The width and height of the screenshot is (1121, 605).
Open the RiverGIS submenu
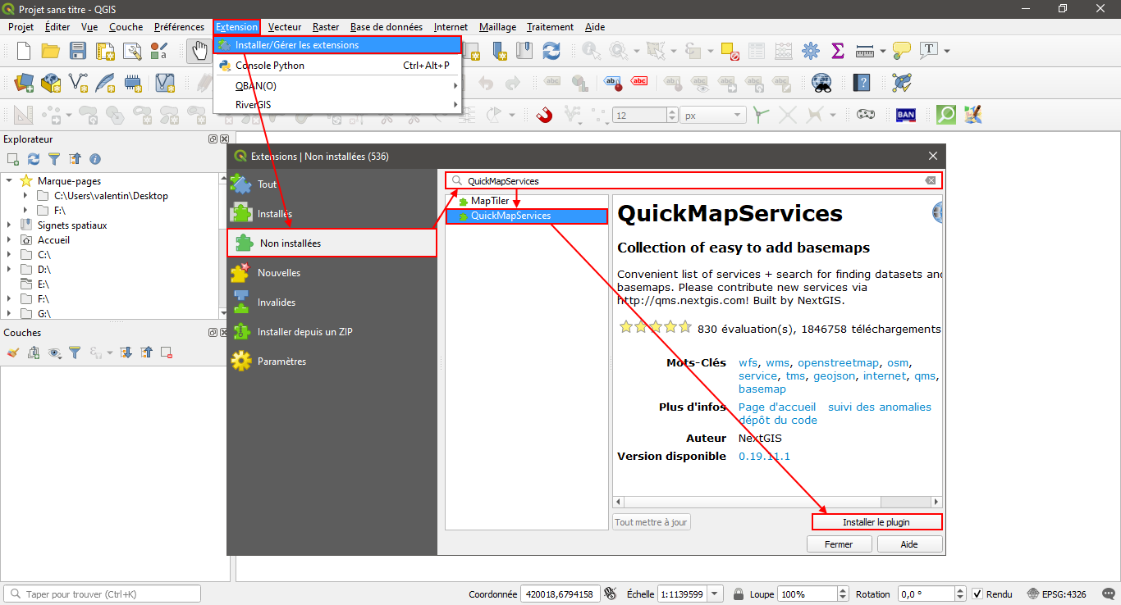(337, 105)
